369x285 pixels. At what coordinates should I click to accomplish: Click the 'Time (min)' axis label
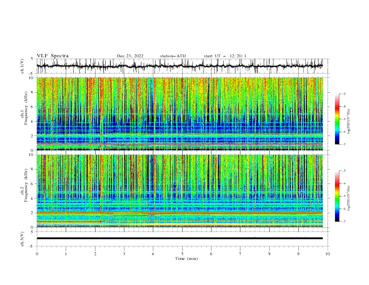point(186,258)
